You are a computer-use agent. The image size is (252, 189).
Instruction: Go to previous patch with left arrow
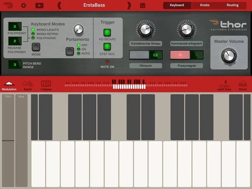pyautogui.click(x=59, y=5)
